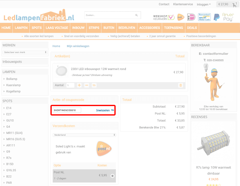Open the R7s lamp review image
The height and width of the screenshot is (186, 240).
click(x=213, y=143)
